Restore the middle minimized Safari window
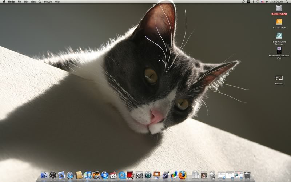Image resolution: width=291 pixels, height=182 pixels. pos(230,175)
